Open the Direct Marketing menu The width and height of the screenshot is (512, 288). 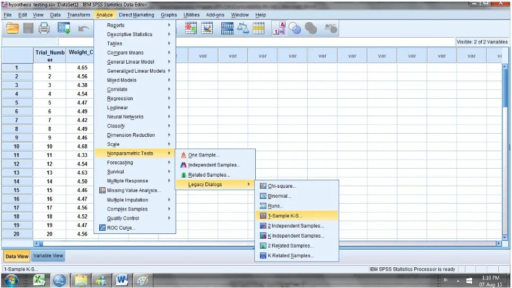(136, 15)
